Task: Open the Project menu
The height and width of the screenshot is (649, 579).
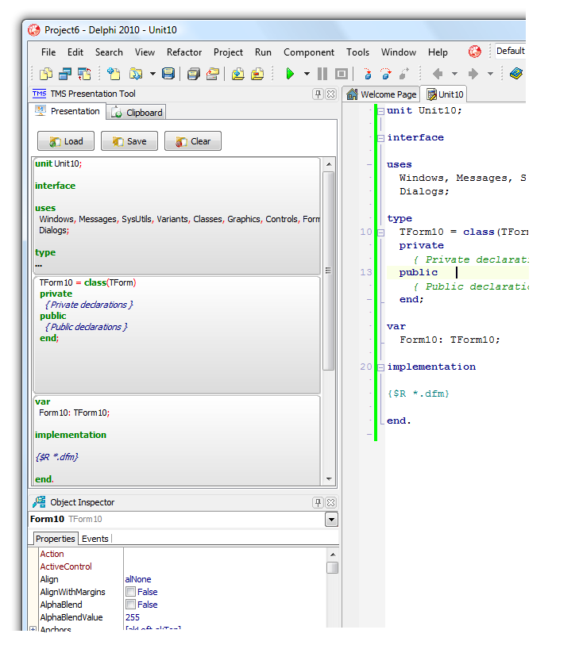Action: (x=228, y=52)
